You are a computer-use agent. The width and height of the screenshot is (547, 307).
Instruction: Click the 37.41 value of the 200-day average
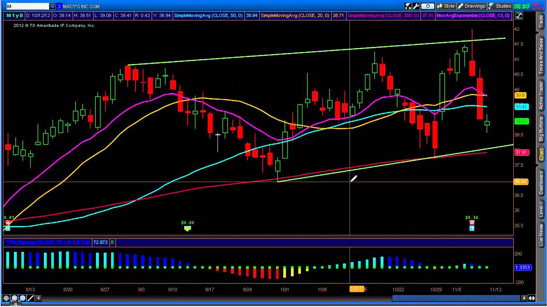click(x=427, y=15)
